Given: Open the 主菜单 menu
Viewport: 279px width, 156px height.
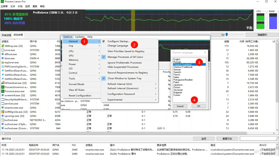Looking at the screenshot, I should (4, 6).
